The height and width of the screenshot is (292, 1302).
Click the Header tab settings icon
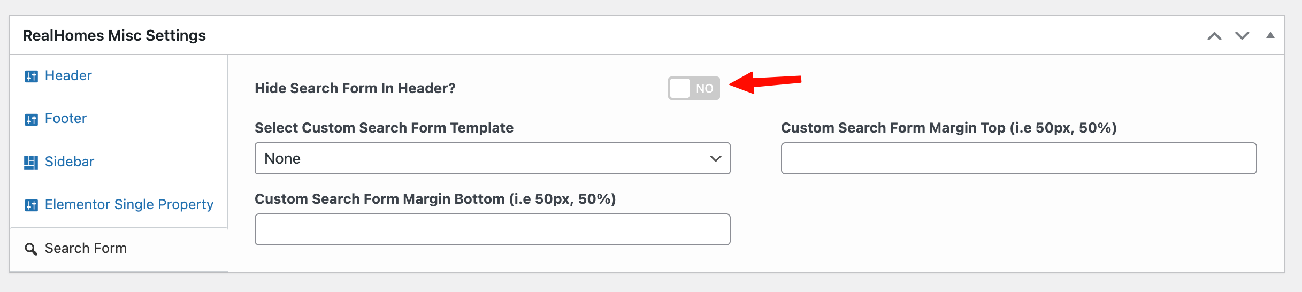pyautogui.click(x=31, y=76)
